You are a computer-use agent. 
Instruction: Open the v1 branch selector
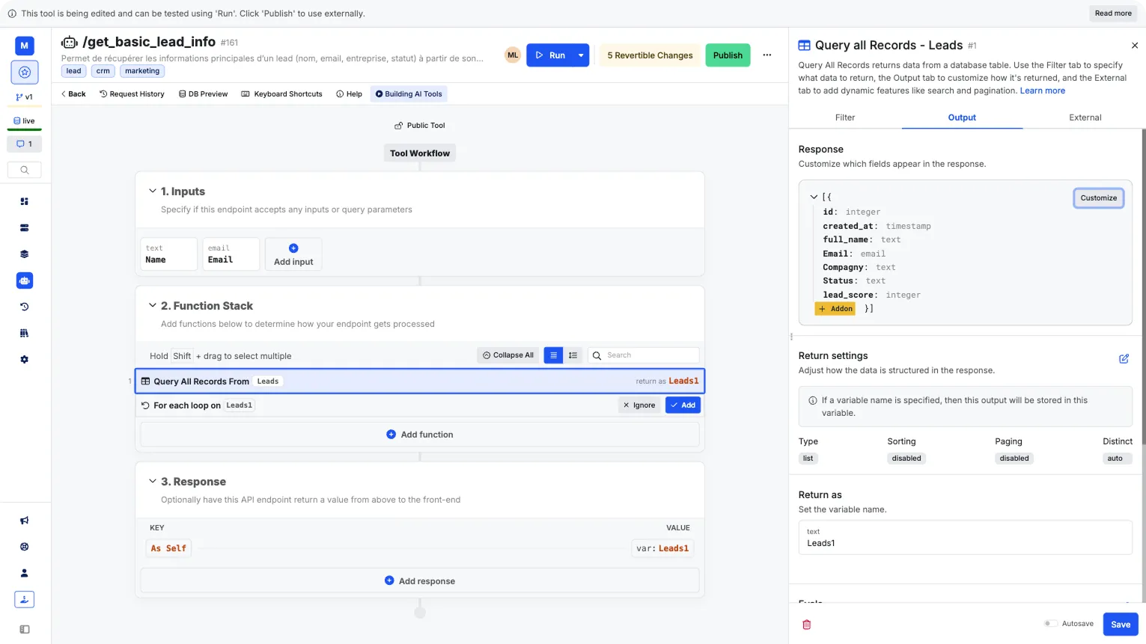tap(25, 97)
